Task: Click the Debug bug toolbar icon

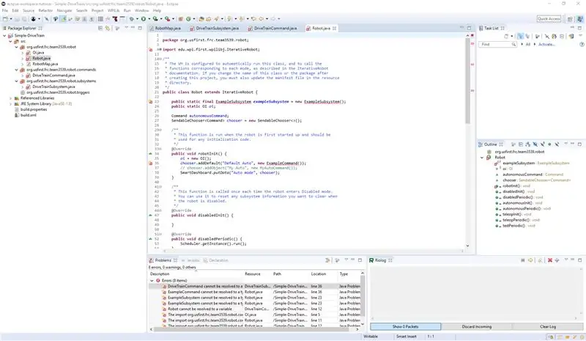Action: [x=132, y=19]
